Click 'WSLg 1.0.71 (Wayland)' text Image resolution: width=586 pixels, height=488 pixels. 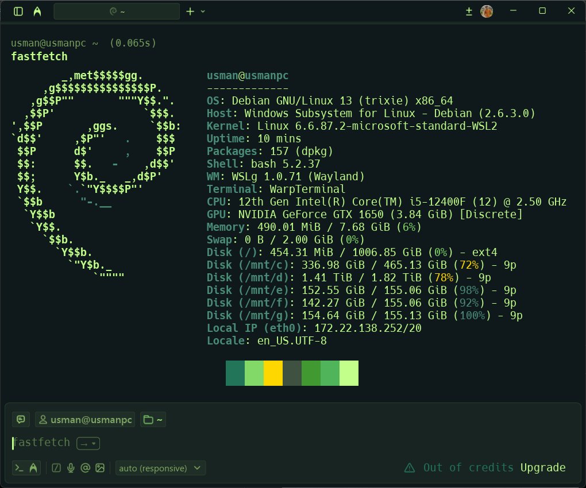[x=298, y=176]
